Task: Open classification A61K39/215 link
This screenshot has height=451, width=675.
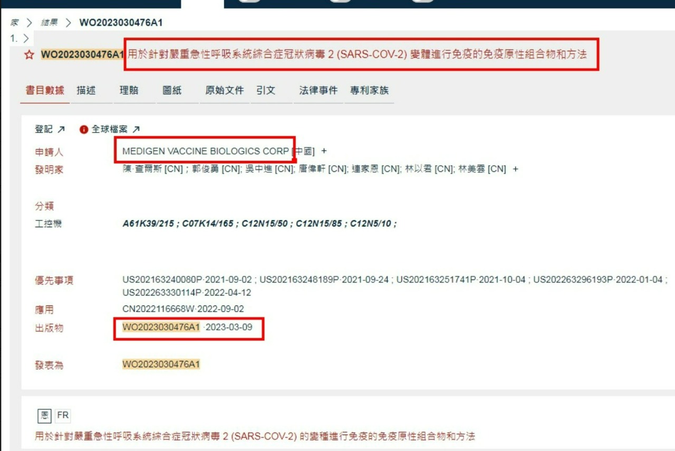Action: click(149, 224)
